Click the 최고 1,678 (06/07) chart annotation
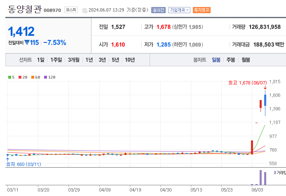 click(x=248, y=83)
